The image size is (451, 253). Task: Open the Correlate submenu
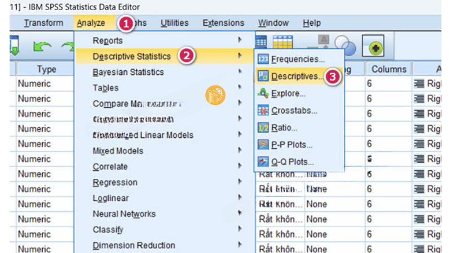click(x=165, y=166)
